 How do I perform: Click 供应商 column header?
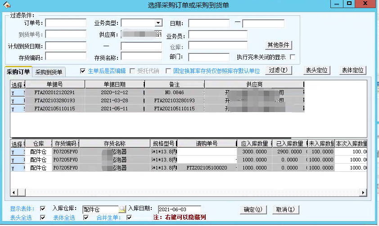tap(254, 84)
